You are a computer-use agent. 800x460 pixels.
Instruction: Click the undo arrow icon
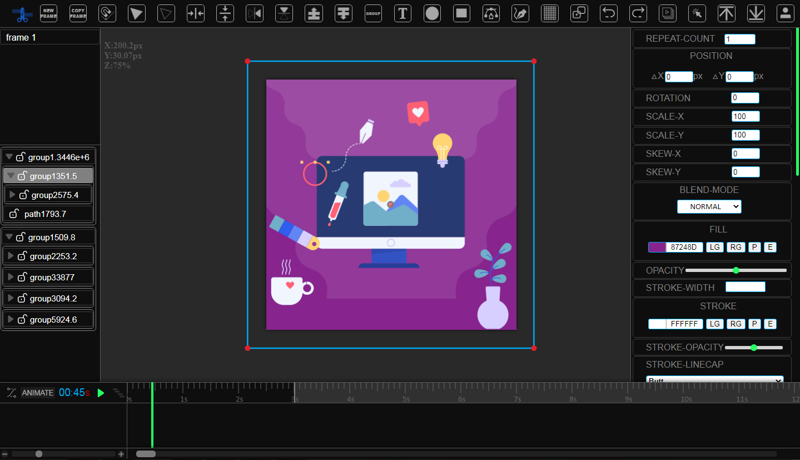click(x=609, y=13)
